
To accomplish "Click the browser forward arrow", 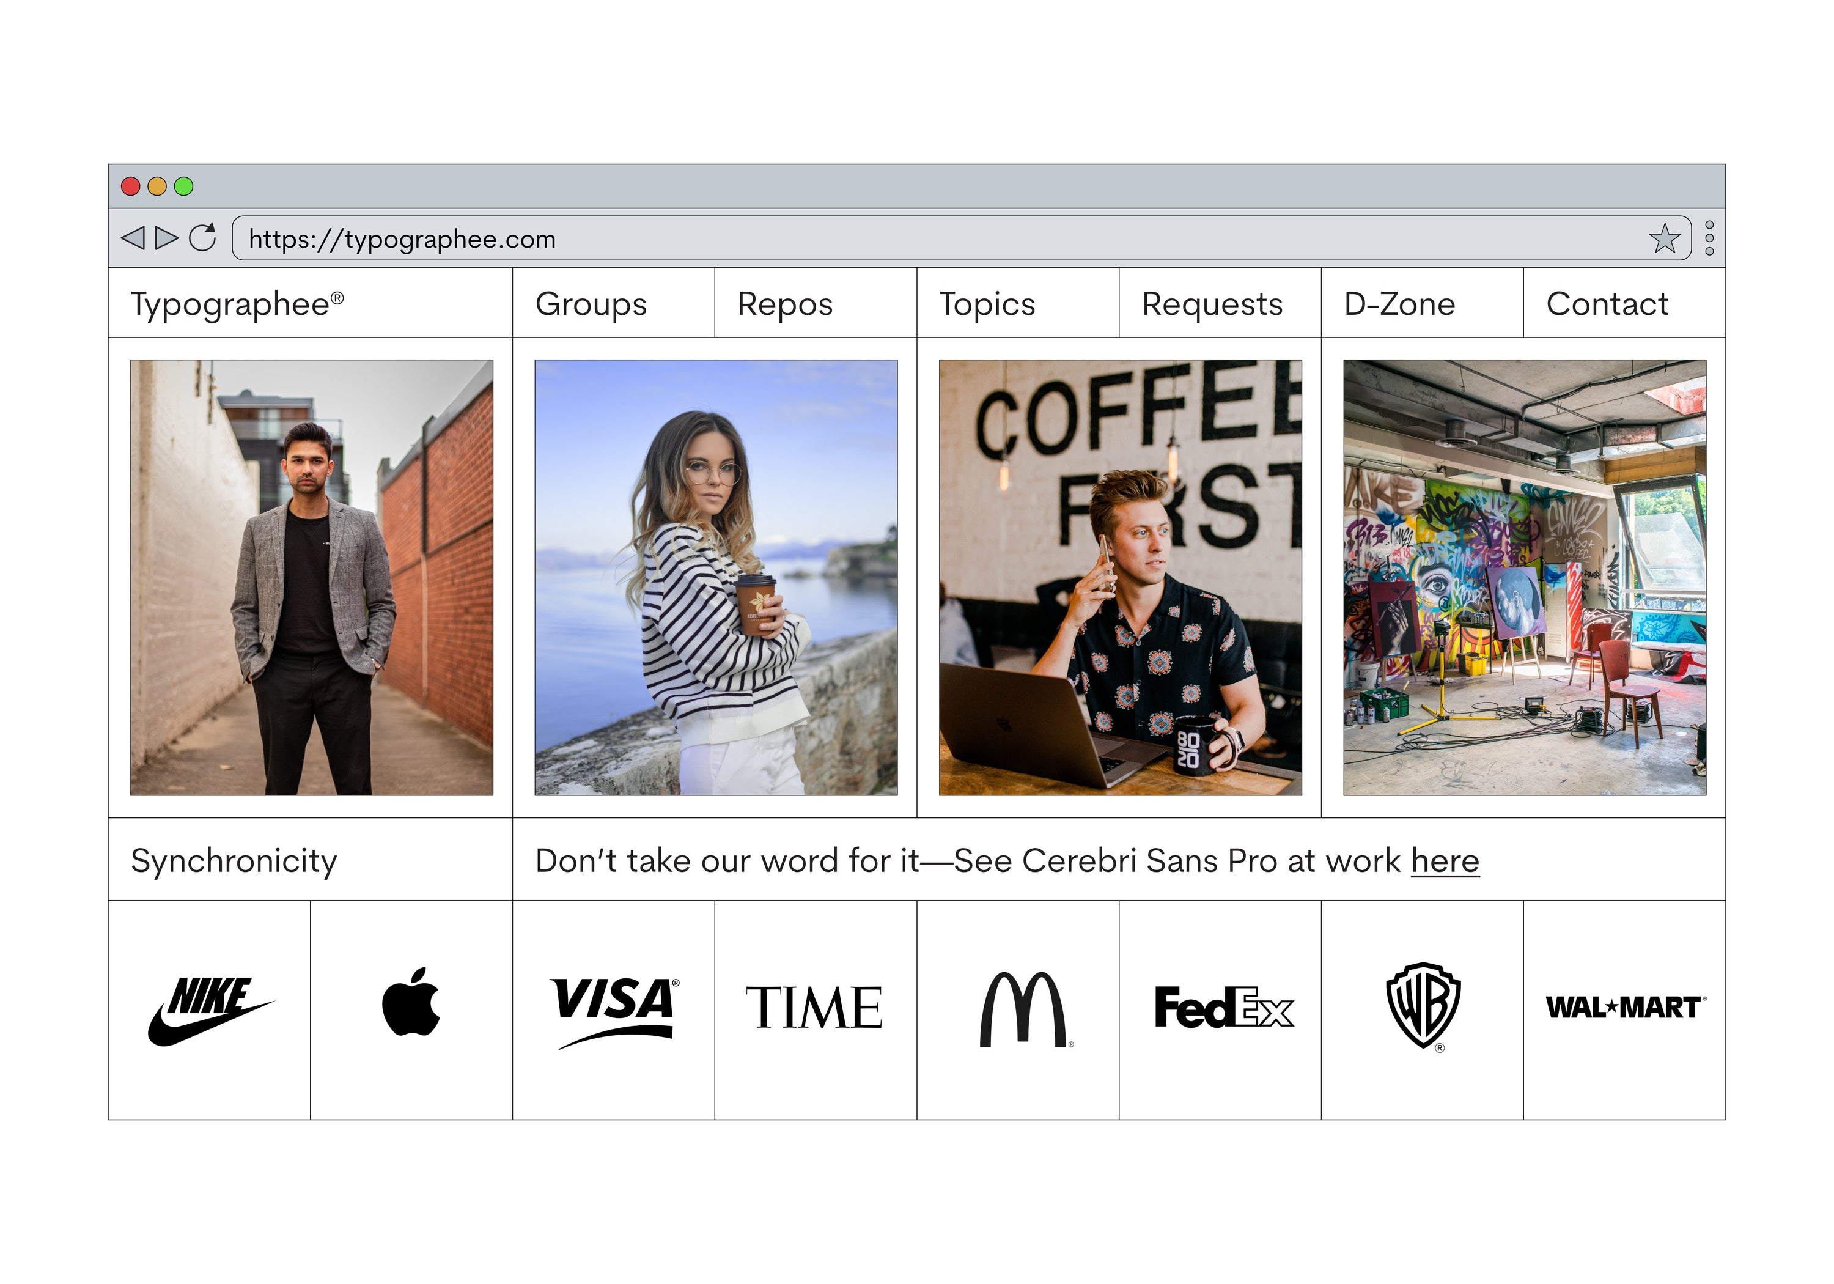I will coord(166,238).
